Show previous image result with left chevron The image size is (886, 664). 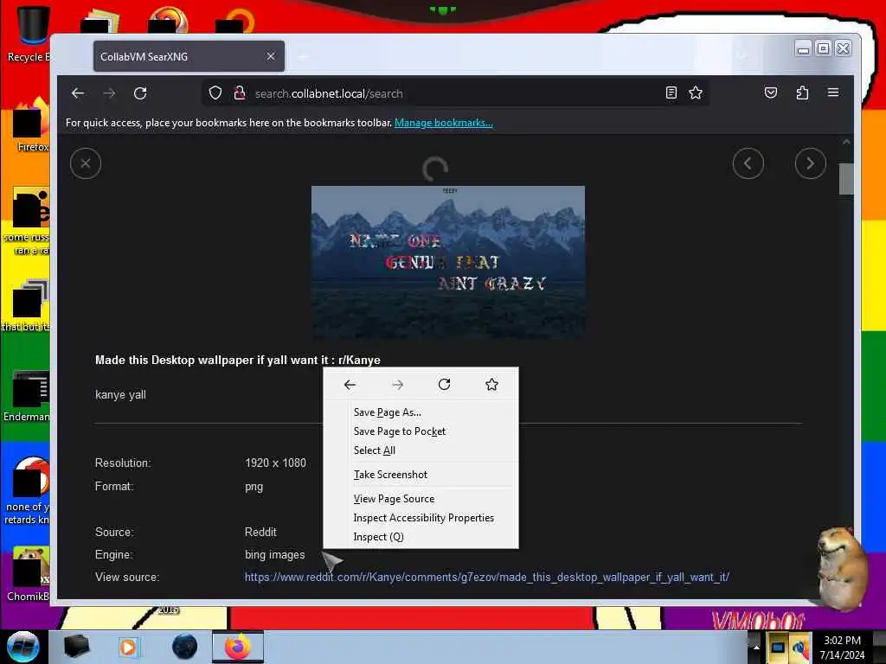tap(748, 163)
